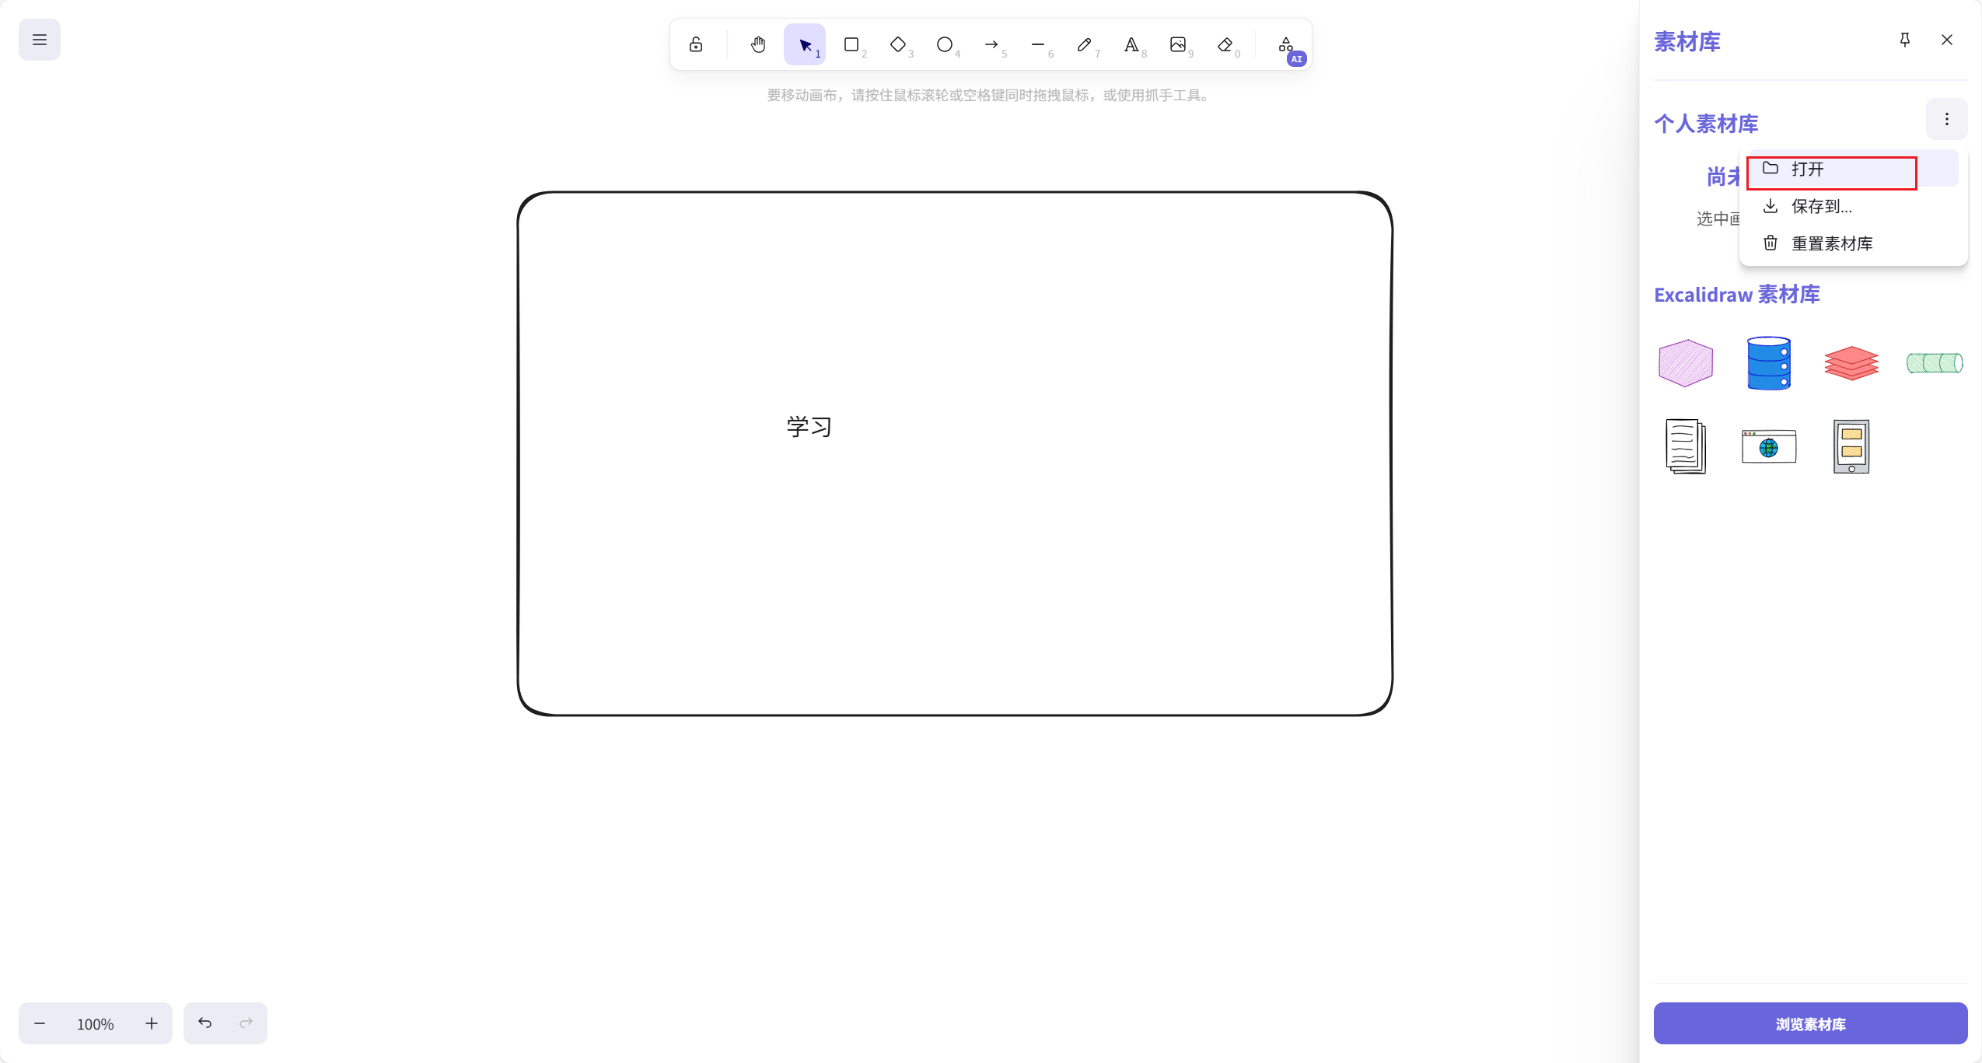Select the Hand pan tool
Image resolution: width=1982 pixels, height=1063 pixels.
(x=758, y=44)
